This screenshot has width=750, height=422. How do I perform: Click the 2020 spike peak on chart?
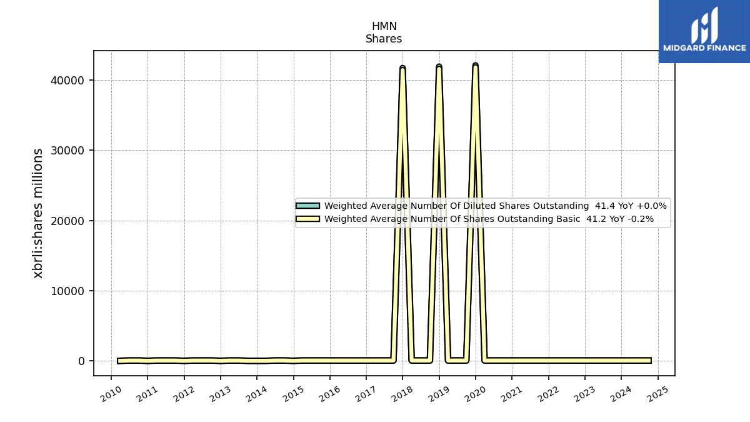click(x=475, y=65)
